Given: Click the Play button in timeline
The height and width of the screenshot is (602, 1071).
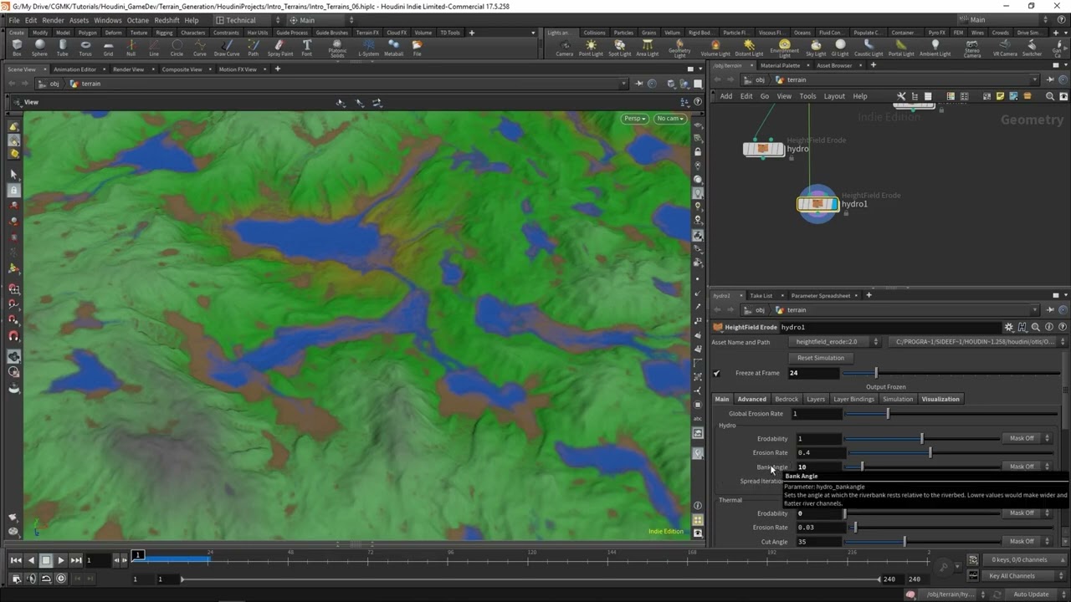Looking at the screenshot, I should 61,560.
